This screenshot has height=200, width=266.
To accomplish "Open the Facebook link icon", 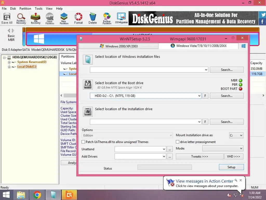I will [262, 22].
